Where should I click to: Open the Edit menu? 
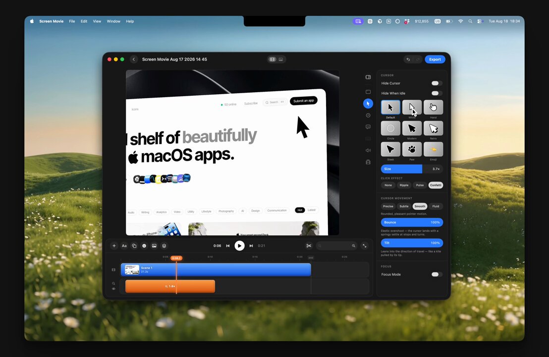84,21
